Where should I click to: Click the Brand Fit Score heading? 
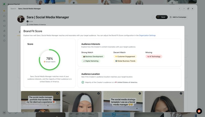point(33,31)
